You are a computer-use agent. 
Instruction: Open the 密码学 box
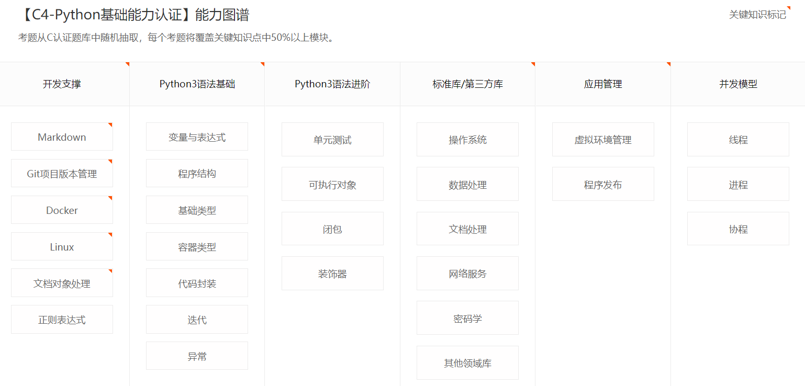pyautogui.click(x=467, y=318)
